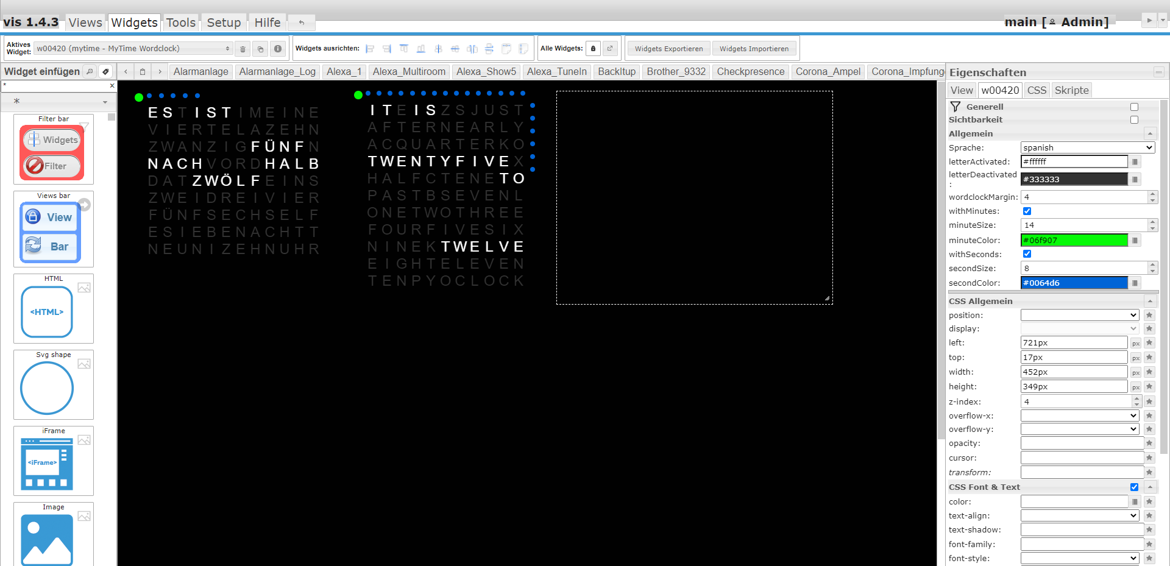Viewport: 1170px width, 566px height.
Task: Align widgets to the top edge
Action: click(404, 49)
